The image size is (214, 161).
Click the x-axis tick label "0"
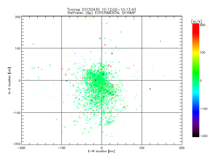[x=102, y=148]
